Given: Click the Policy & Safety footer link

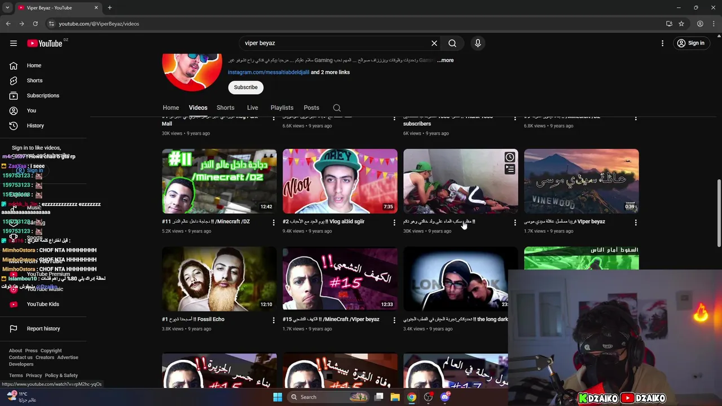Looking at the screenshot, I should tap(61, 376).
